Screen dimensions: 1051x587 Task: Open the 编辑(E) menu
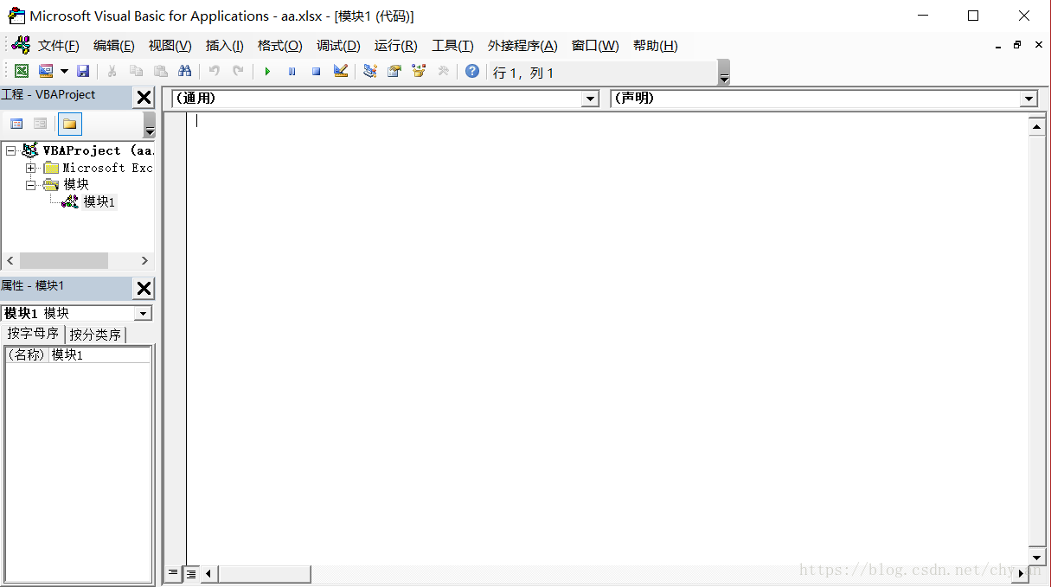[x=114, y=46]
